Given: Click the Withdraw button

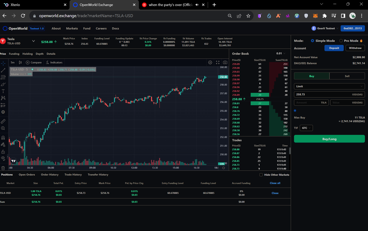Looking at the screenshot, I should pyautogui.click(x=355, y=48).
